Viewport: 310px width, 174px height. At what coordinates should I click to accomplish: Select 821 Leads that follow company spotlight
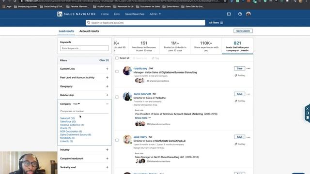point(237,46)
